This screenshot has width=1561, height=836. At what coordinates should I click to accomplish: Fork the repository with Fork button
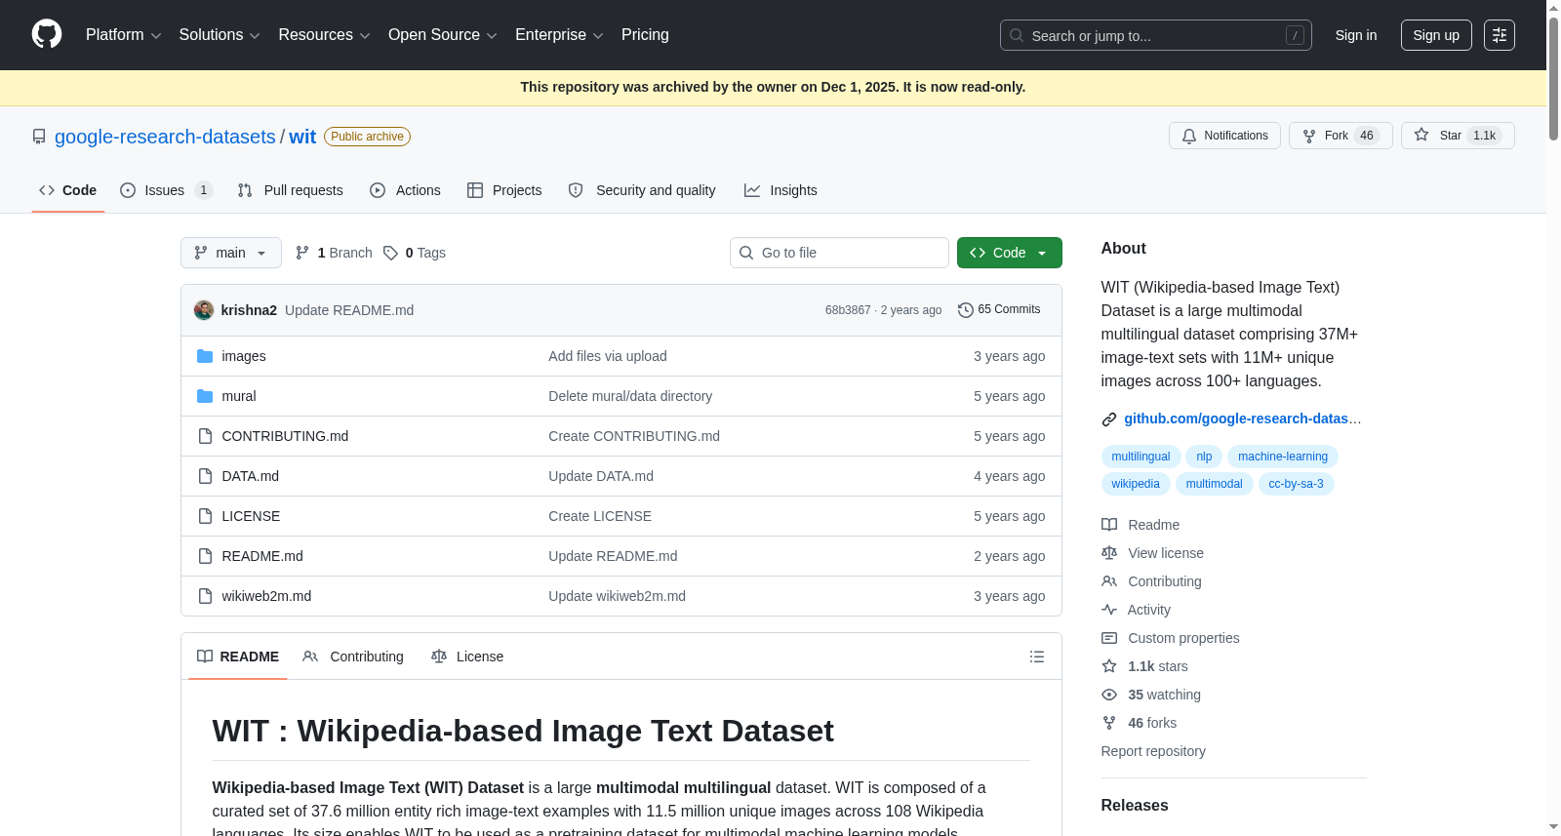pos(1341,136)
